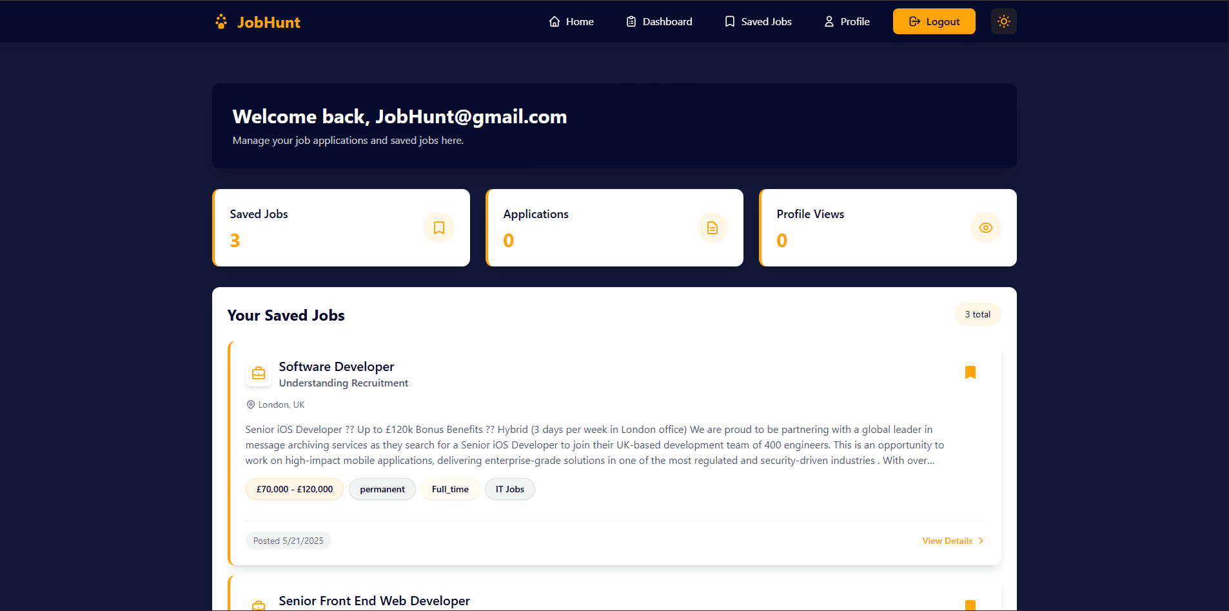1229x611 pixels.
Task: Click the 'Full_time' tag
Action: click(x=450, y=489)
